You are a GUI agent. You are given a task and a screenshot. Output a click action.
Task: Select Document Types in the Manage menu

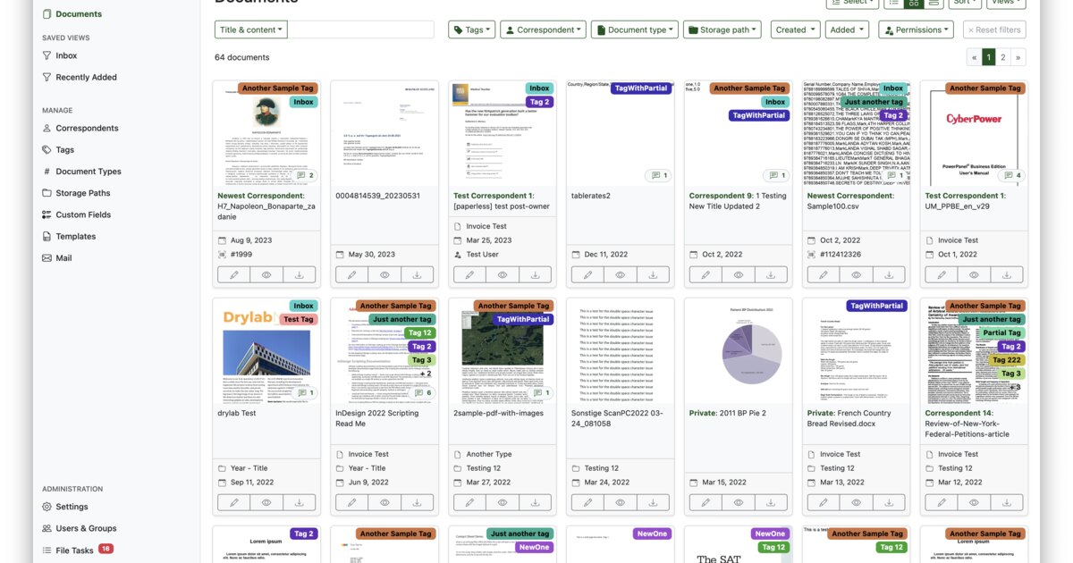point(88,172)
